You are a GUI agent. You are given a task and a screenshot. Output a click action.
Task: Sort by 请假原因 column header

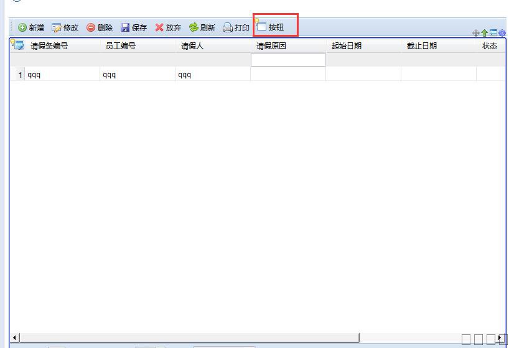(x=288, y=46)
